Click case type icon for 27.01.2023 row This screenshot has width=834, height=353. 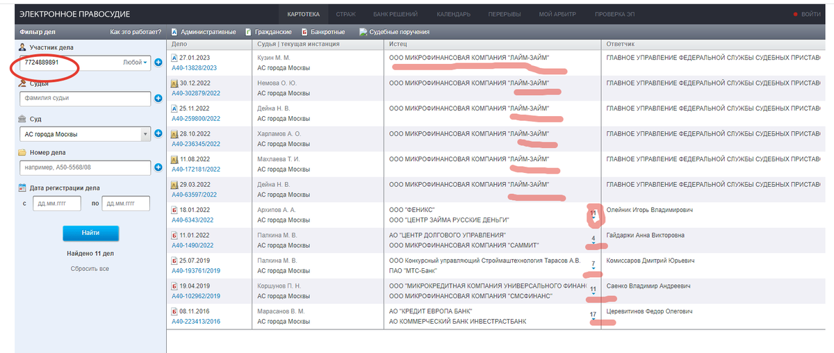174,58
